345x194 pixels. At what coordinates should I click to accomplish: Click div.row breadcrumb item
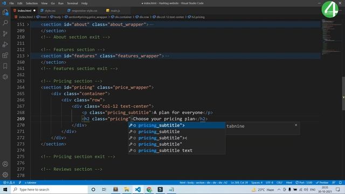(x=142, y=17)
